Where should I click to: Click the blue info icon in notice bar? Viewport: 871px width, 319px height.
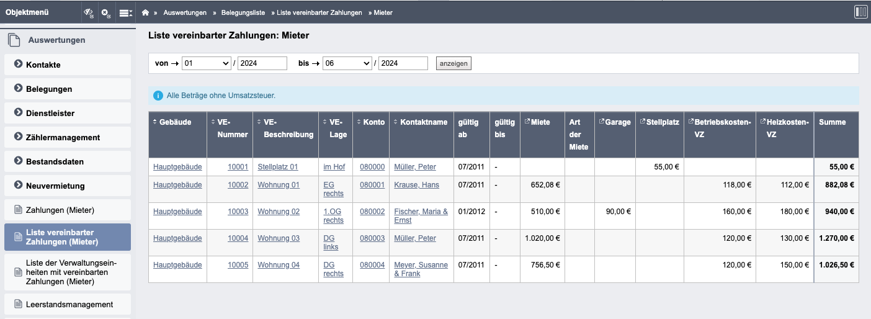158,96
